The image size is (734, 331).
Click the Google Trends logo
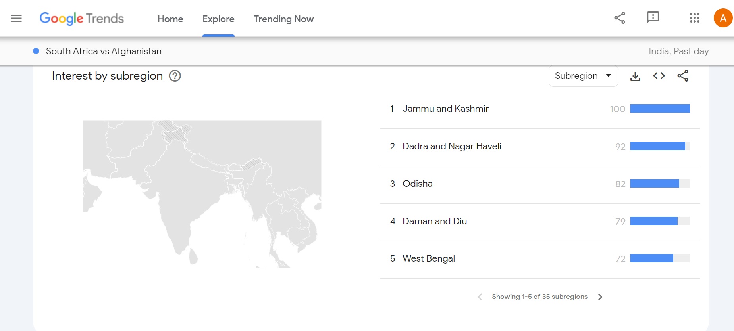(82, 19)
